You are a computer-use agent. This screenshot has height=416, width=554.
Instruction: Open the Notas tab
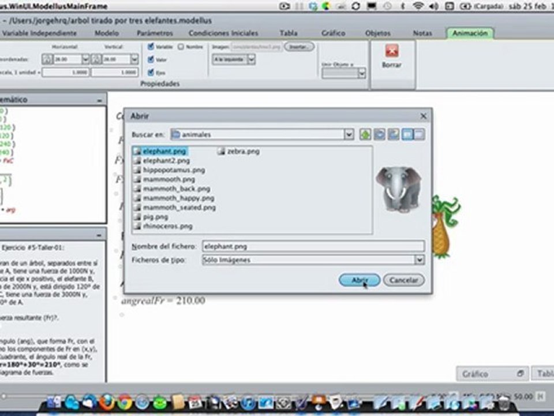(x=422, y=34)
